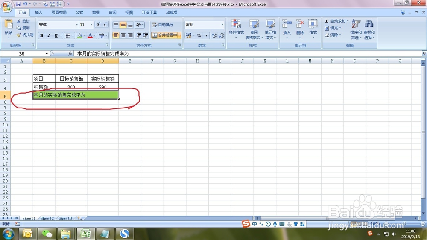Expand the Name Box dropdown arrow
427x240 pixels.
click(x=47, y=54)
